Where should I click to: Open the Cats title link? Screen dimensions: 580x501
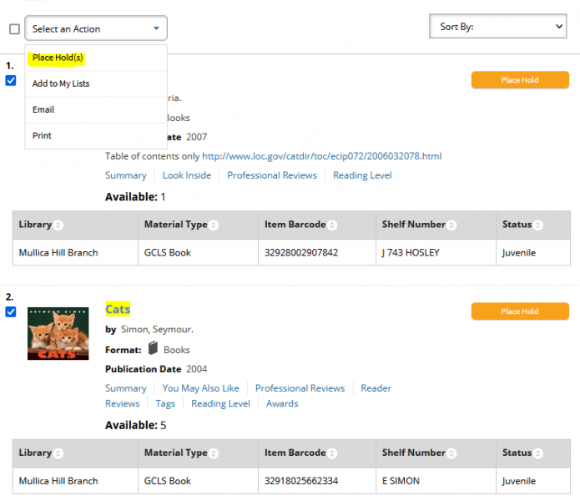[x=118, y=310]
